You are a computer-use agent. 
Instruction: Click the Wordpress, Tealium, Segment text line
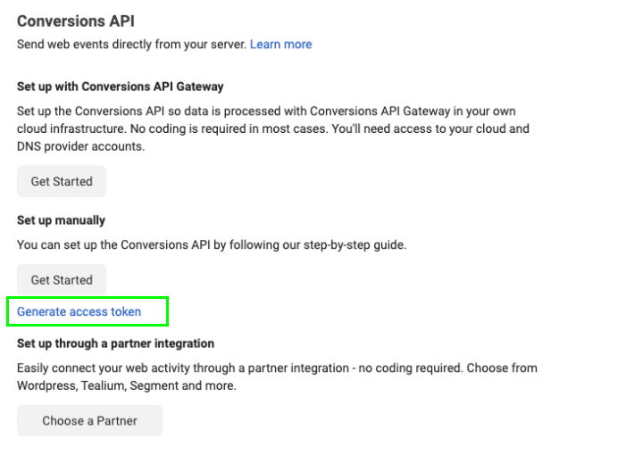(x=127, y=385)
